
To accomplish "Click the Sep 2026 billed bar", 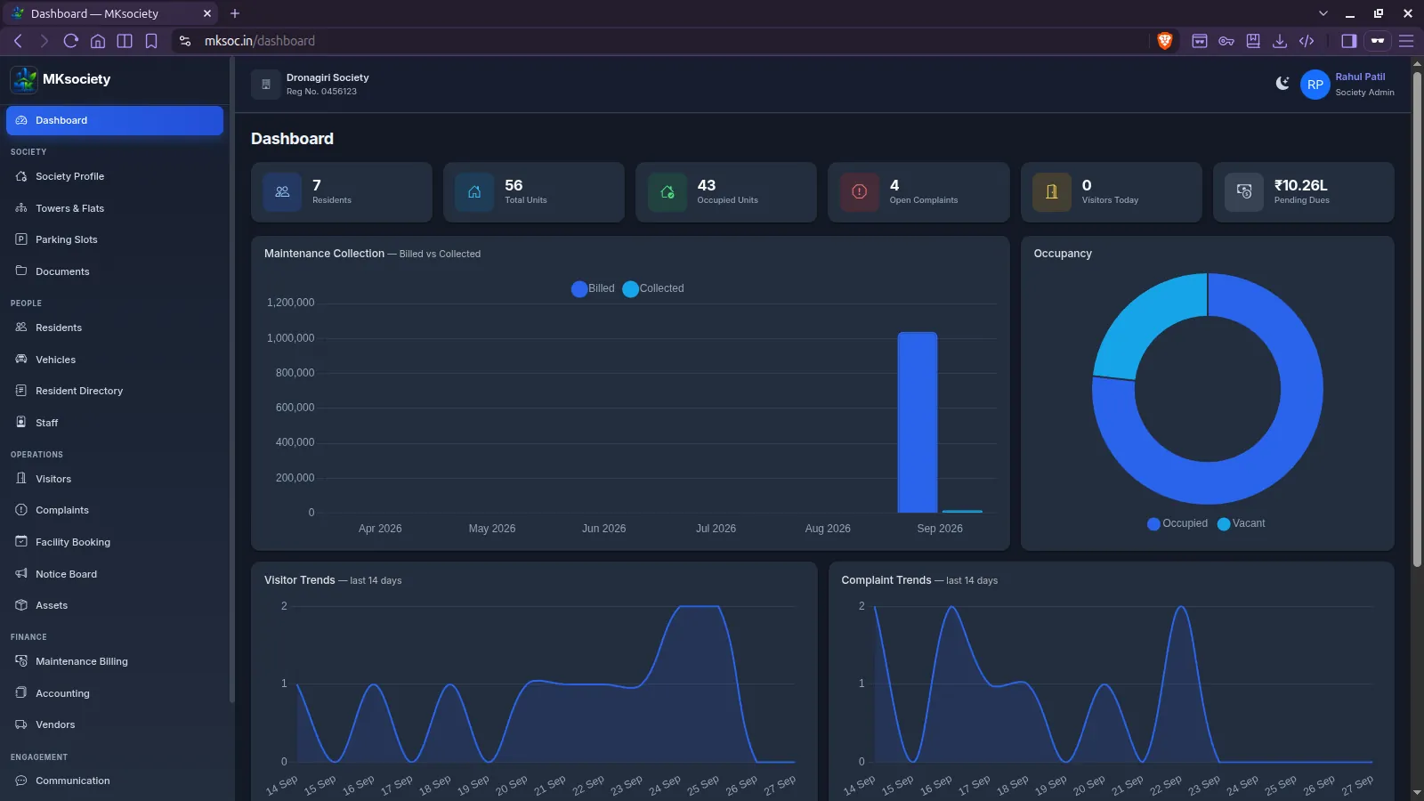I will coord(917,423).
